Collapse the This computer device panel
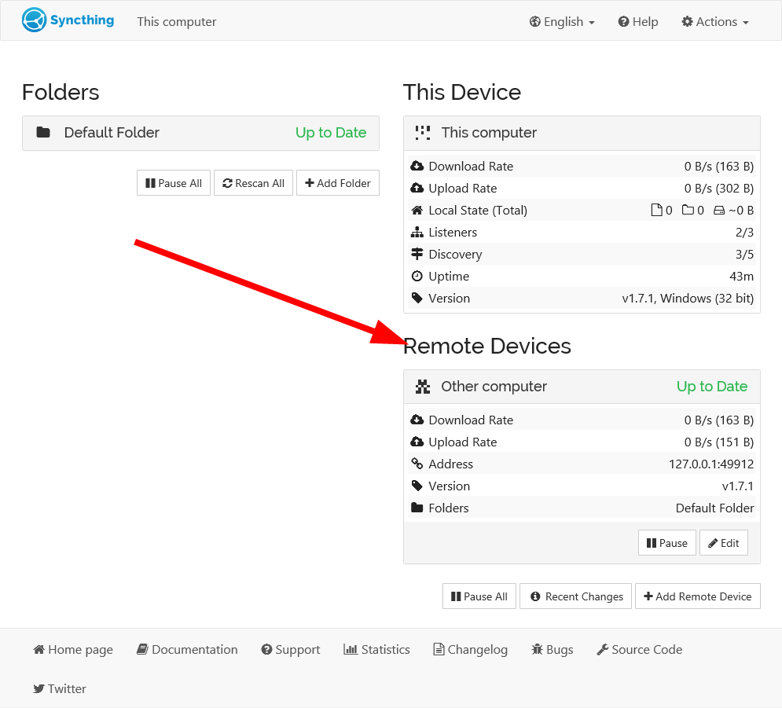Viewport: 782px width, 708px height. pos(582,133)
